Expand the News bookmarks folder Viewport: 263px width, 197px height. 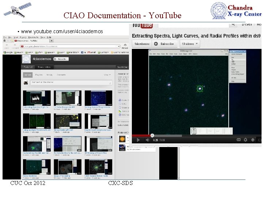click(19, 52)
